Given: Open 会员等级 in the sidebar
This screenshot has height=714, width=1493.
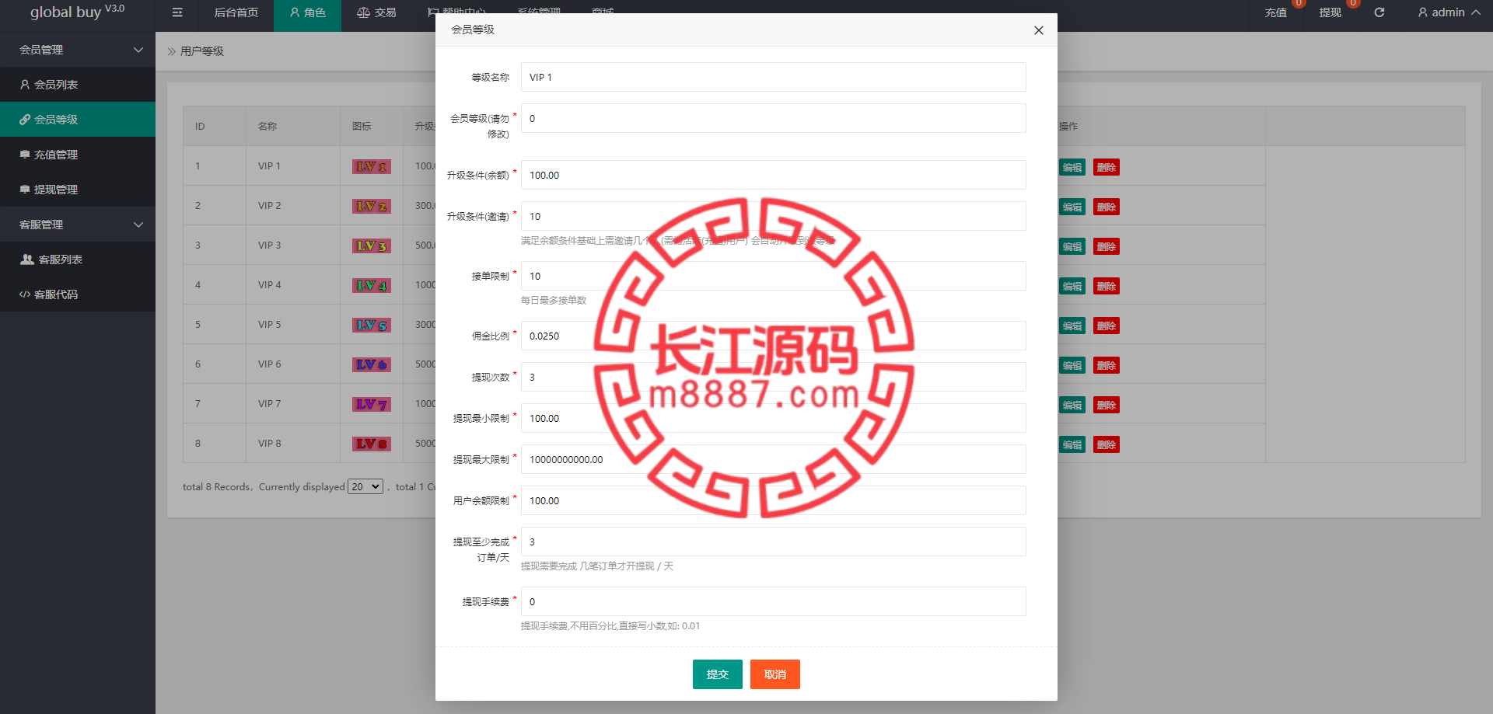Looking at the screenshot, I should [x=78, y=120].
